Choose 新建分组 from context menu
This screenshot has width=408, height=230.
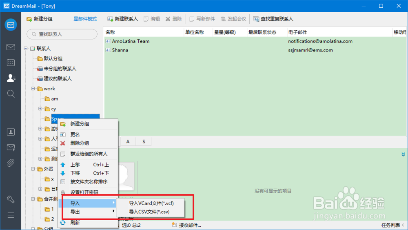88,124
